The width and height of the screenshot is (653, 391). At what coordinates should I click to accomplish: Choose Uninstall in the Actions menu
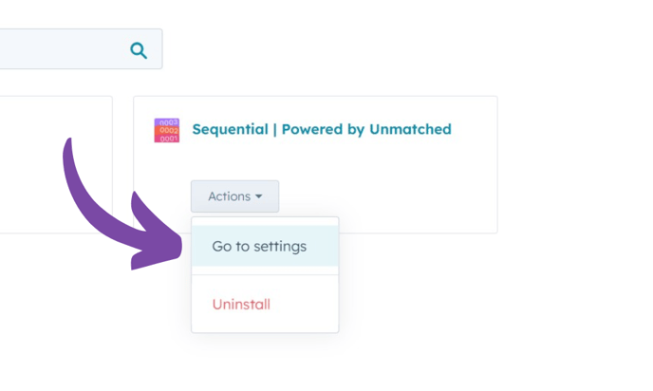(241, 305)
